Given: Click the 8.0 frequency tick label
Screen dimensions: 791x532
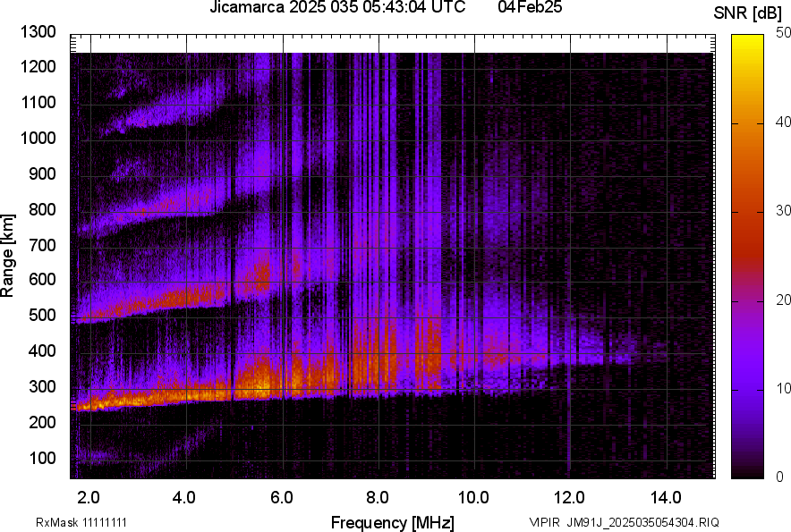Looking at the screenshot, I should click(377, 497).
